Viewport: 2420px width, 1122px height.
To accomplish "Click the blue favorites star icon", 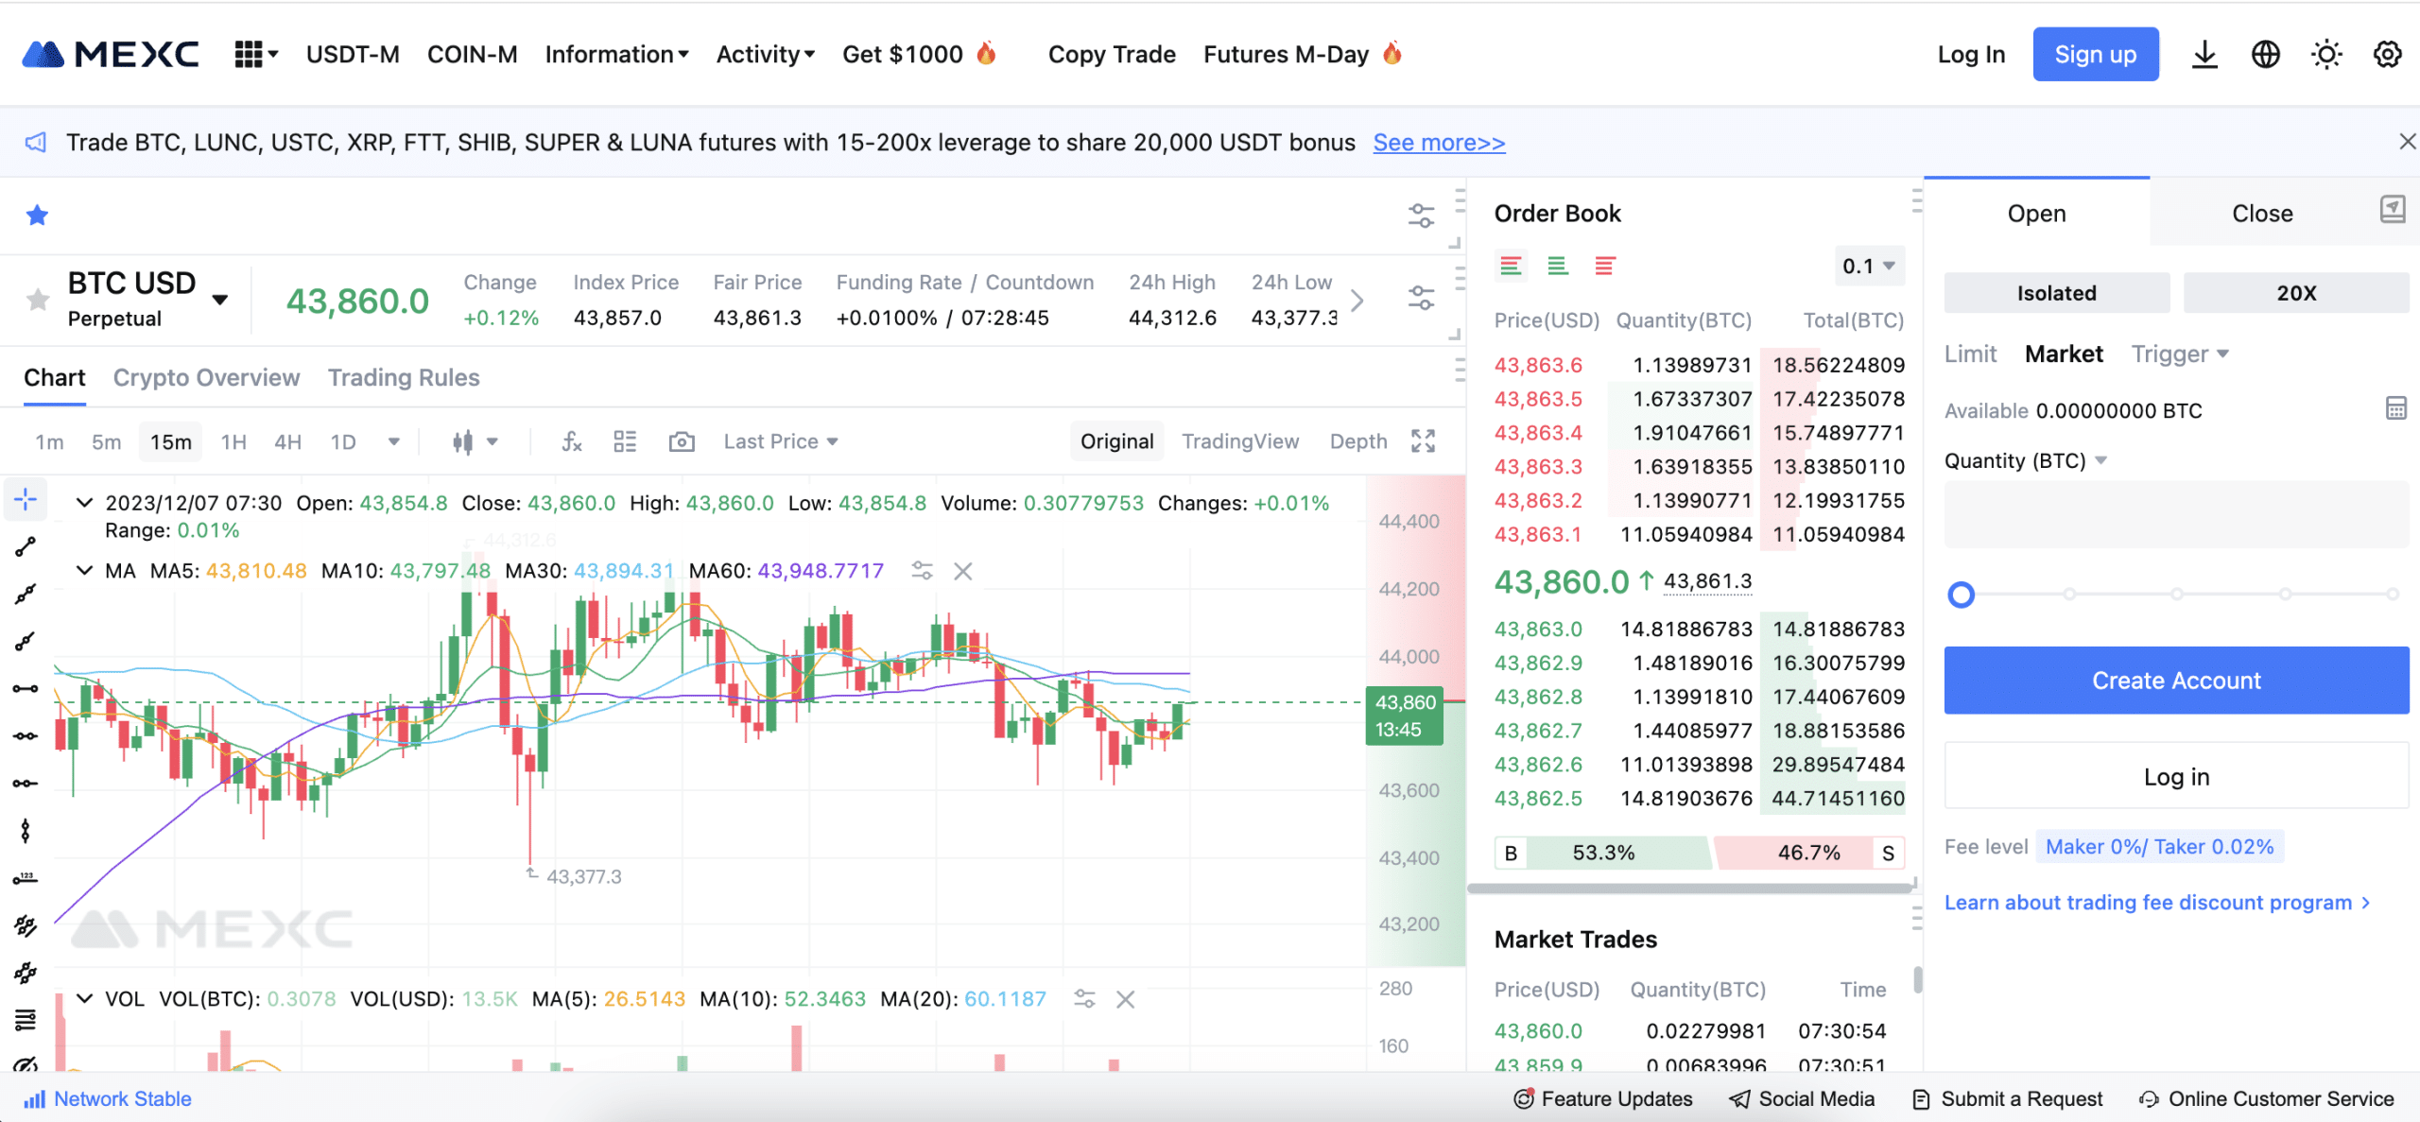I will [37, 216].
